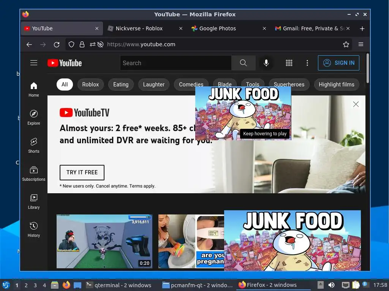The height and width of the screenshot is (291, 389).
Task: Open the clipboard tray icon
Action: click(356, 285)
